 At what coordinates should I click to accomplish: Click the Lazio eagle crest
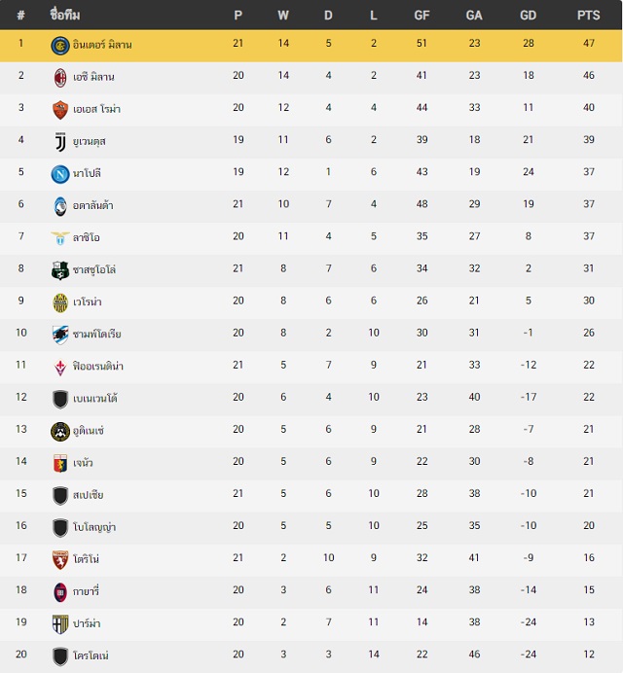click(x=60, y=237)
